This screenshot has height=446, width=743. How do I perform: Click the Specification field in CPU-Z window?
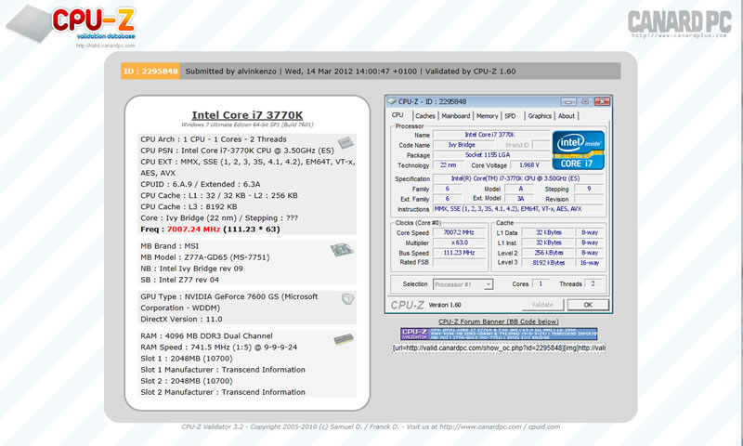coord(518,178)
